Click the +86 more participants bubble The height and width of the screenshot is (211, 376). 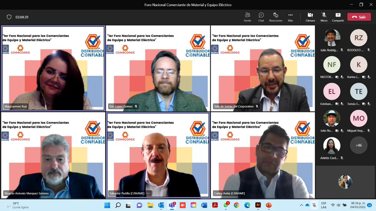358,145
